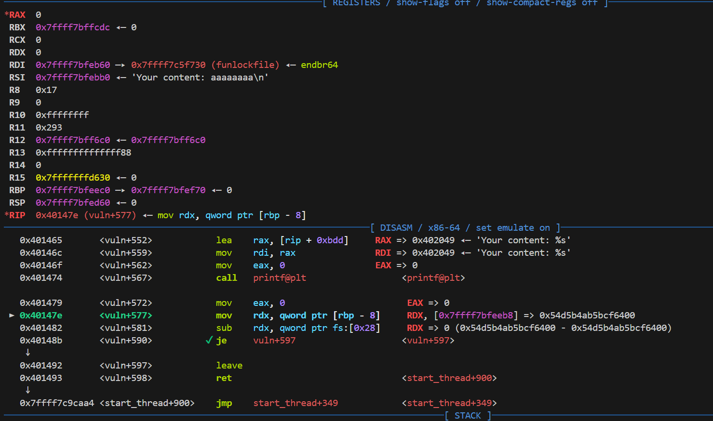Click the funlockfile symbol in RDI row
This screenshot has width=713, height=421.
(x=245, y=65)
